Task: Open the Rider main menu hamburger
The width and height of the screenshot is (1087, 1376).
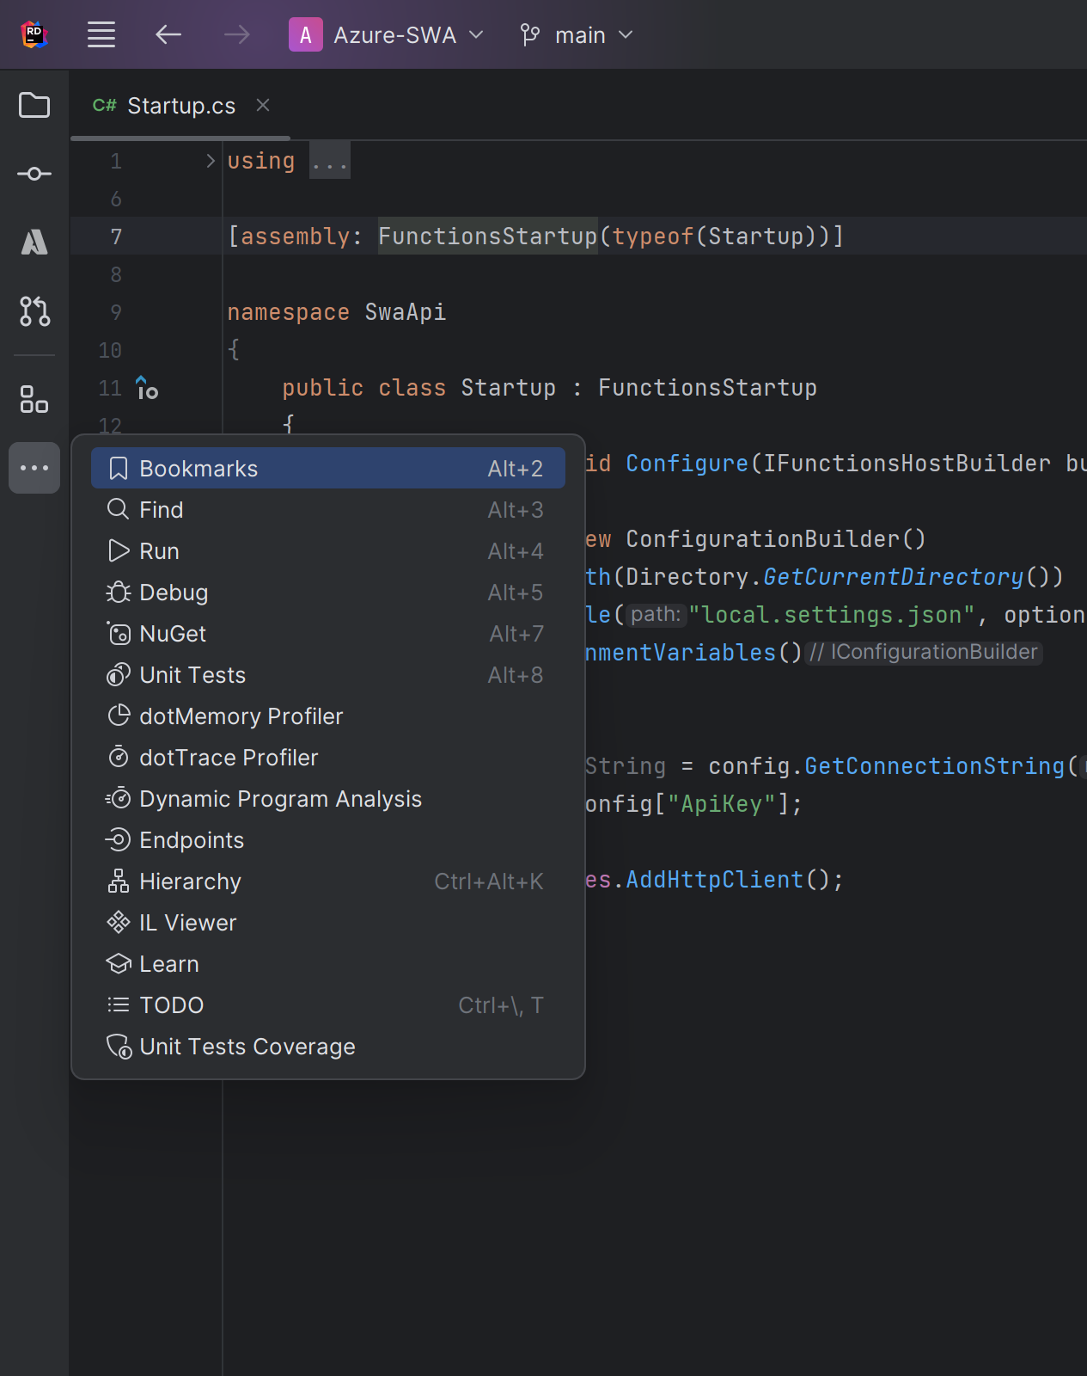Action: tap(101, 35)
